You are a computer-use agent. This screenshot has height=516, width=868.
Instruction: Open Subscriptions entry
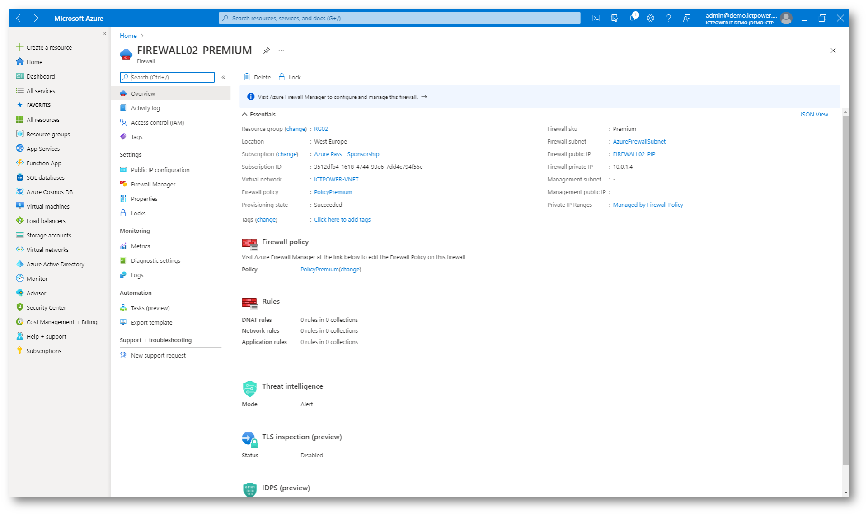pos(39,351)
